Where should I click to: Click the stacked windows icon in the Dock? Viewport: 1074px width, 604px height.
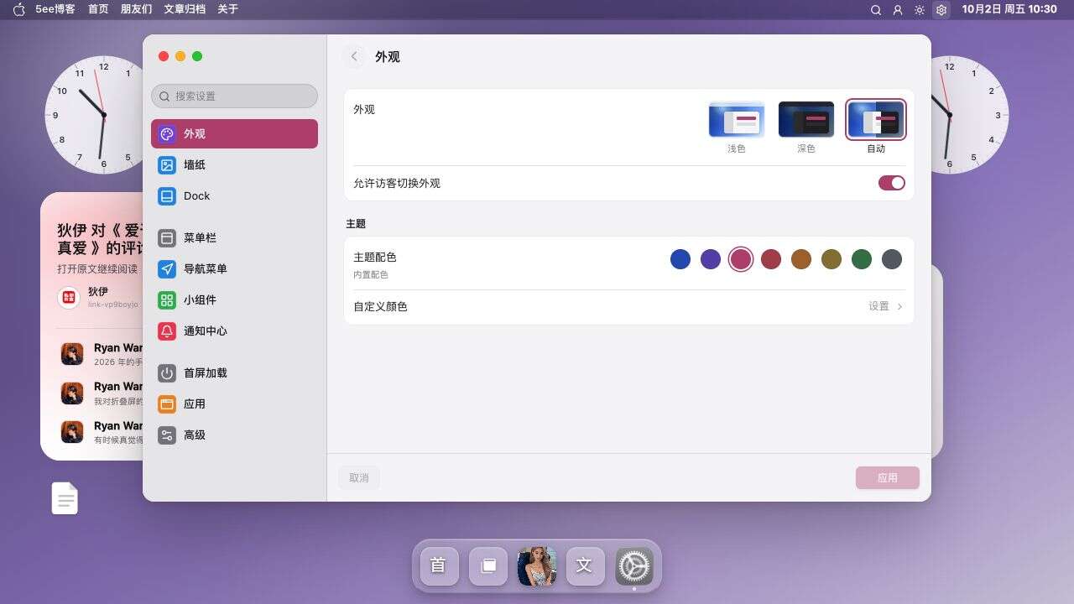pyautogui.click(x=487, y=565)
